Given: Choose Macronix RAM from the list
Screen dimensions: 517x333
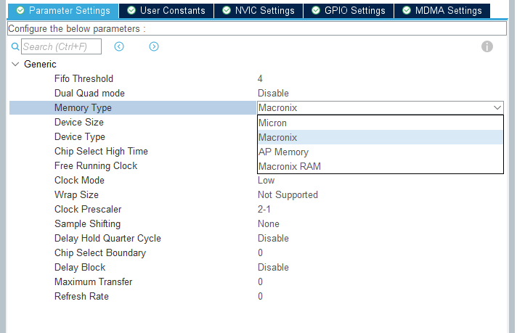Looking at the screenshot, I should point(380,166).
